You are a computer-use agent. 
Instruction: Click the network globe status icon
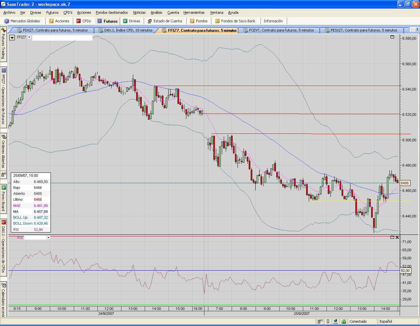click(x=335, y=321)
